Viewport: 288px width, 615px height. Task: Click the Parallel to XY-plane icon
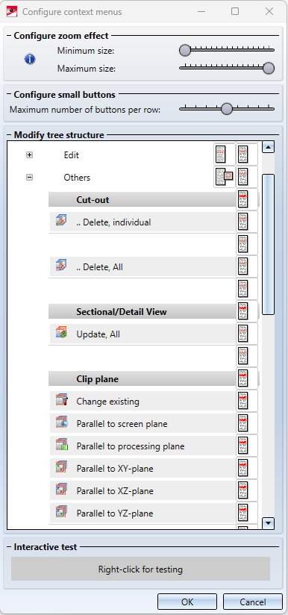click(x=61, y=468)
